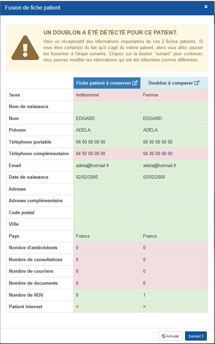This screenshot has width=215, height=344.
Task: Click the phone value 04 92 00 00 00
Action: pyautogui.click(x=91, y=153)
